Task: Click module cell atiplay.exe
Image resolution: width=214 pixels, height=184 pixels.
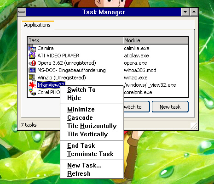Action: [x=136, y=56]
